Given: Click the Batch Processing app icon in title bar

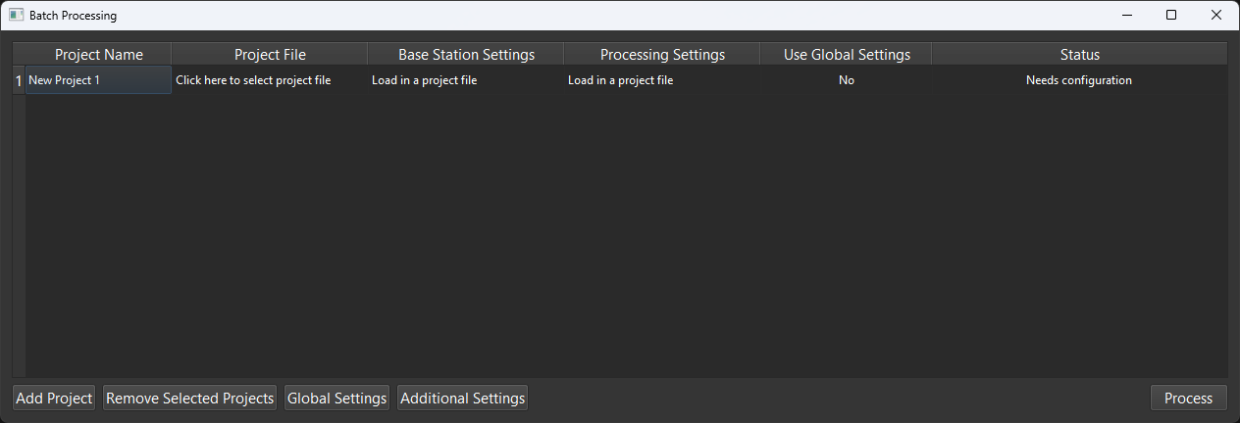Looking at the screenshot, I should (x=16, y=15).
